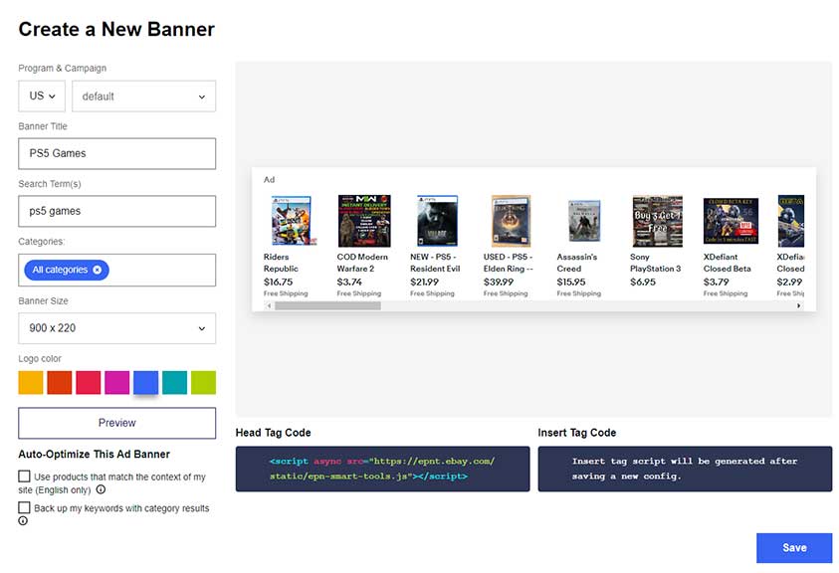Click the 'USED - PS5 - Elden Ring' title

509,263
